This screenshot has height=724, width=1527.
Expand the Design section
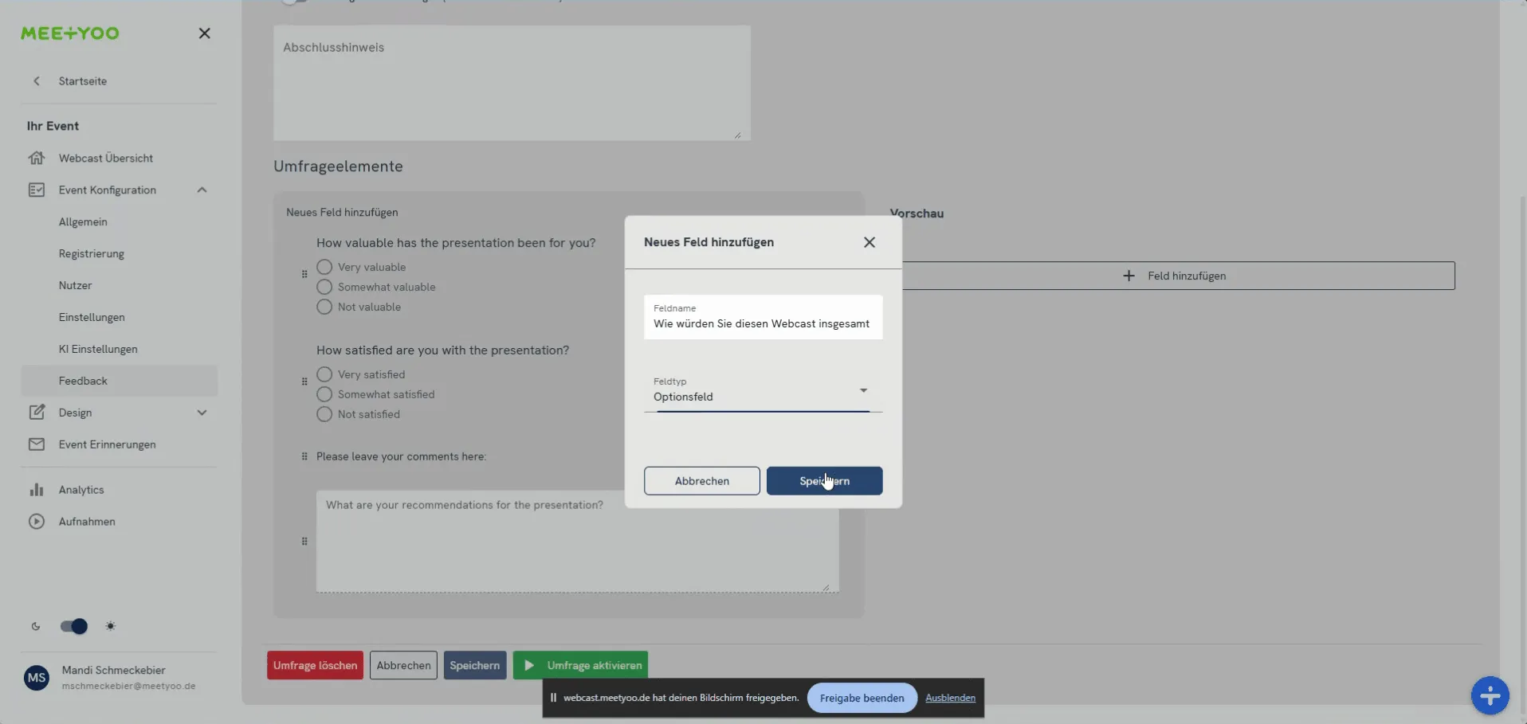coord(202,413)
